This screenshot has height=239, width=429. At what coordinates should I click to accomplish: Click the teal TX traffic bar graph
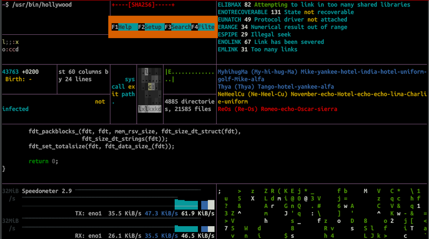coord(187,205)
